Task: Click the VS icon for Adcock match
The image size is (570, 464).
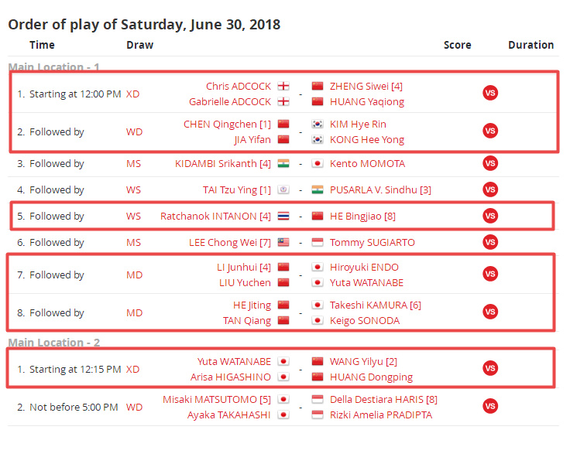Action: [489, 94]
